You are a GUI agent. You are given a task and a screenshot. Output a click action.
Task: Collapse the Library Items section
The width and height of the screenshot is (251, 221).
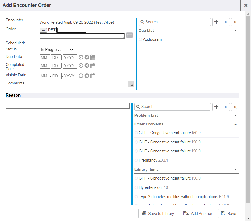click(x=235, y=170)
